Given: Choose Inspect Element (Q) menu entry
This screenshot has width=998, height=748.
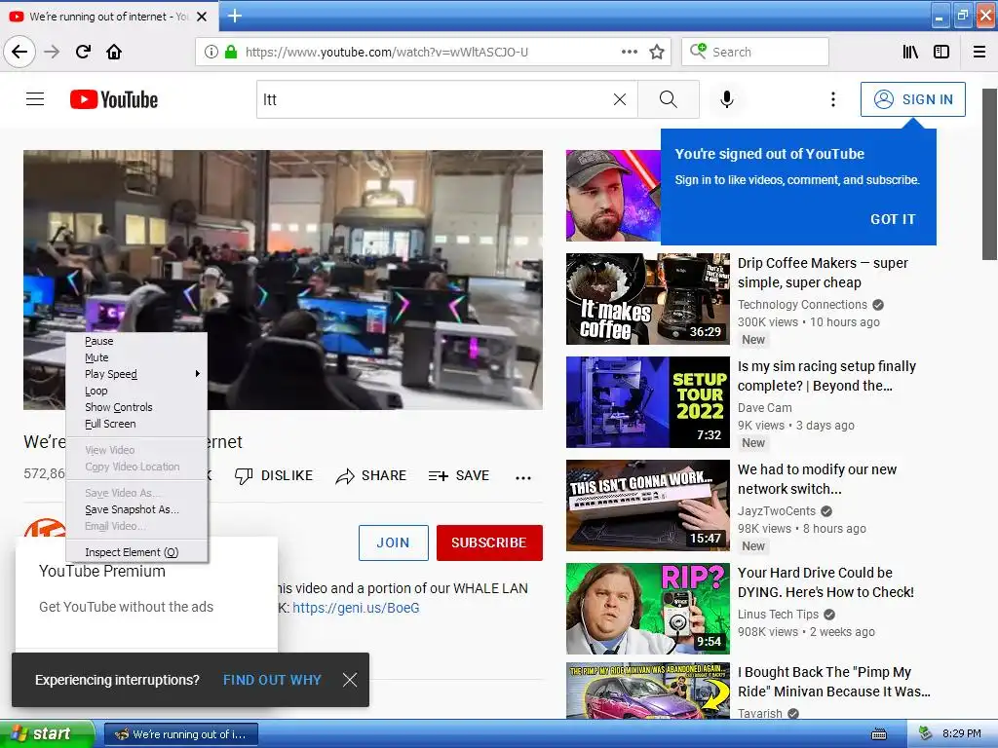Looking at the screenshot, I should point(136,552).
